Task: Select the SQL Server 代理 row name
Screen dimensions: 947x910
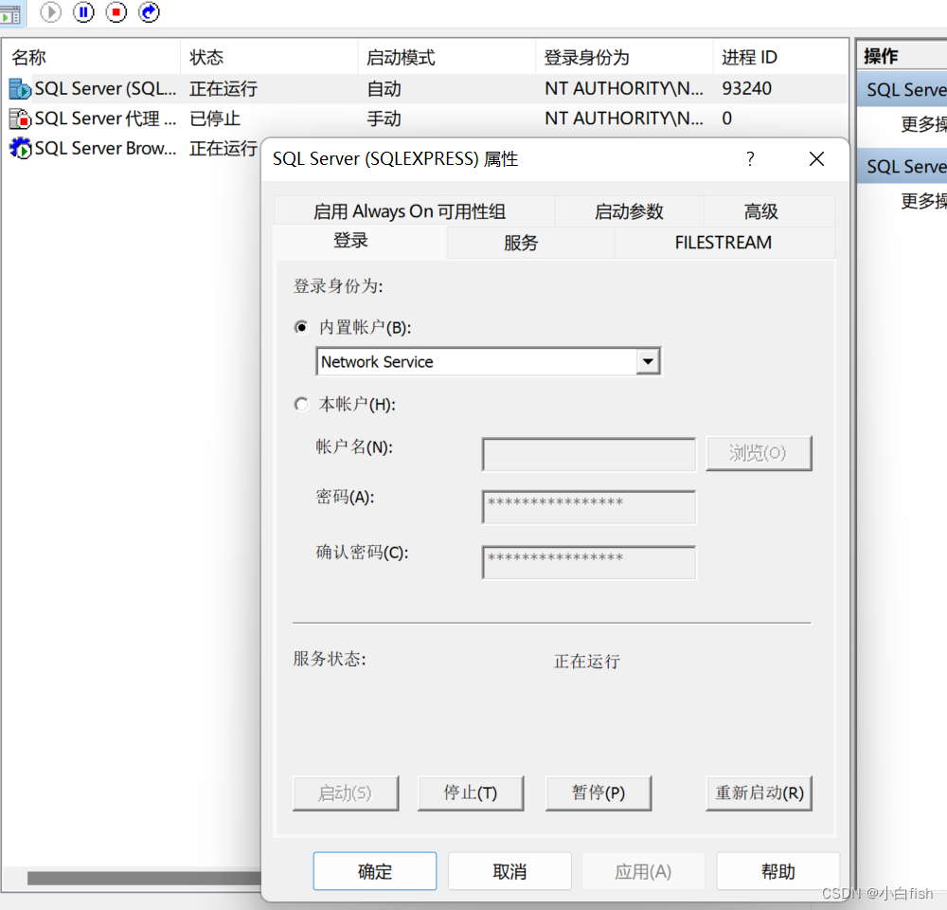Action: coord(106,118)
